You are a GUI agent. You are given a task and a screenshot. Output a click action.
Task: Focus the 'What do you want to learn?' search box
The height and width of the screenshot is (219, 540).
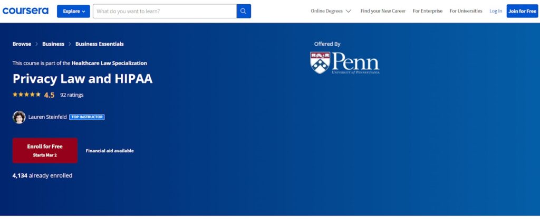(165, 12)
